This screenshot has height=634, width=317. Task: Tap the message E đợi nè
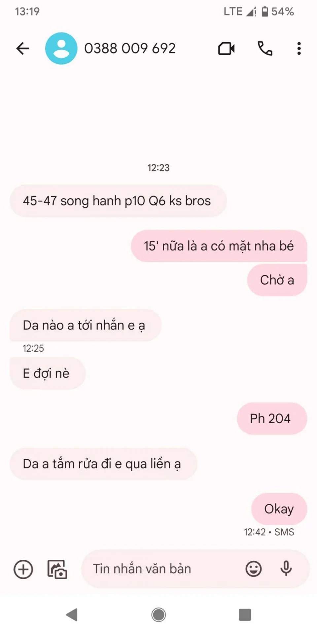pos(48,373)
